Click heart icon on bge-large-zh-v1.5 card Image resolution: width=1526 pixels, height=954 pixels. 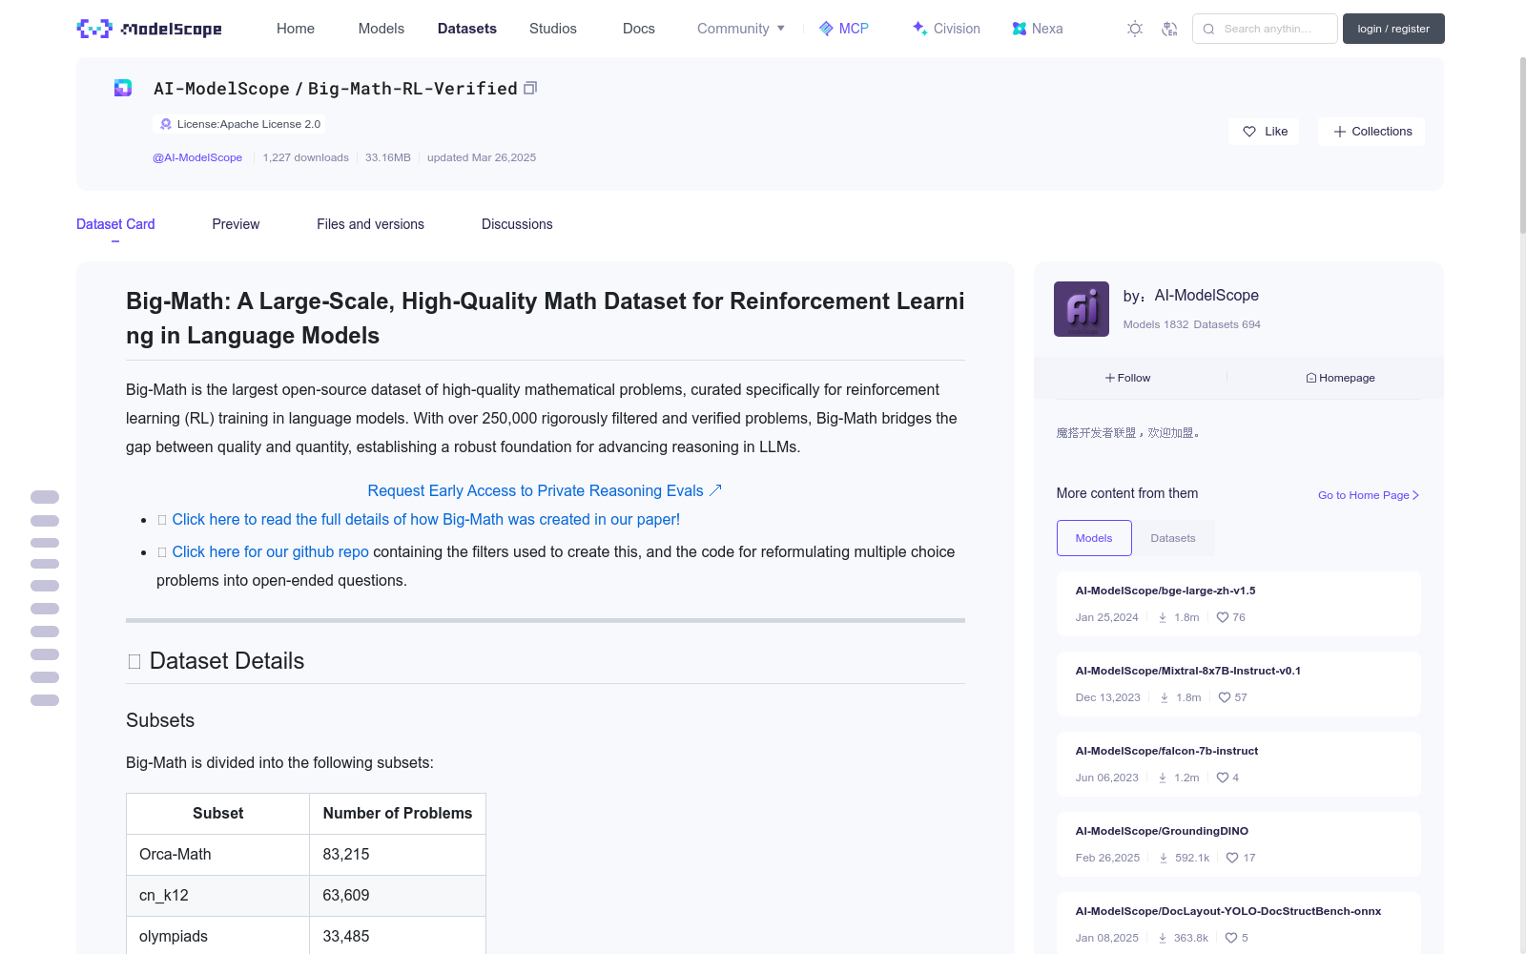[1223, 617]
